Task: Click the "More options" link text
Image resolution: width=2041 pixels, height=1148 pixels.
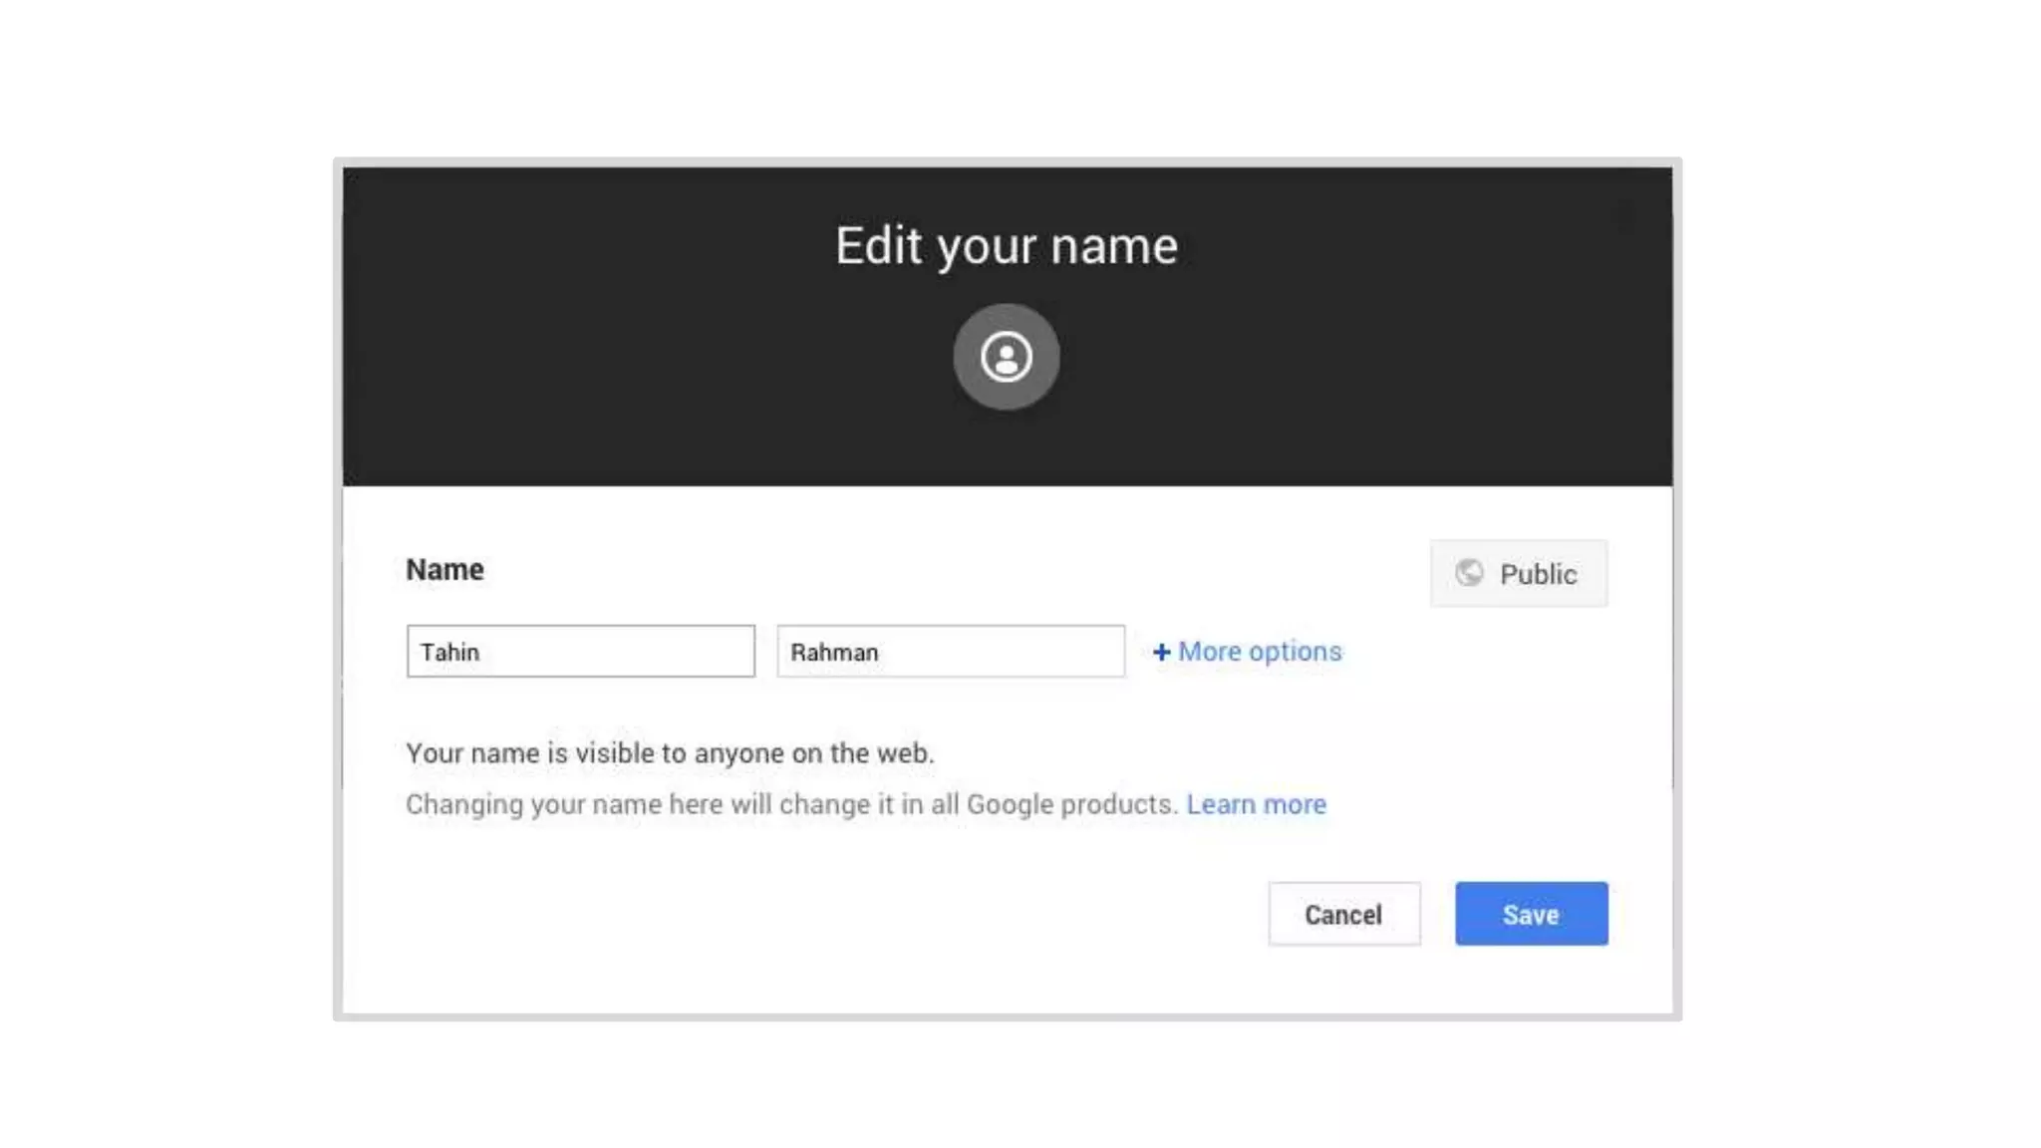Action: point(1260,652)
